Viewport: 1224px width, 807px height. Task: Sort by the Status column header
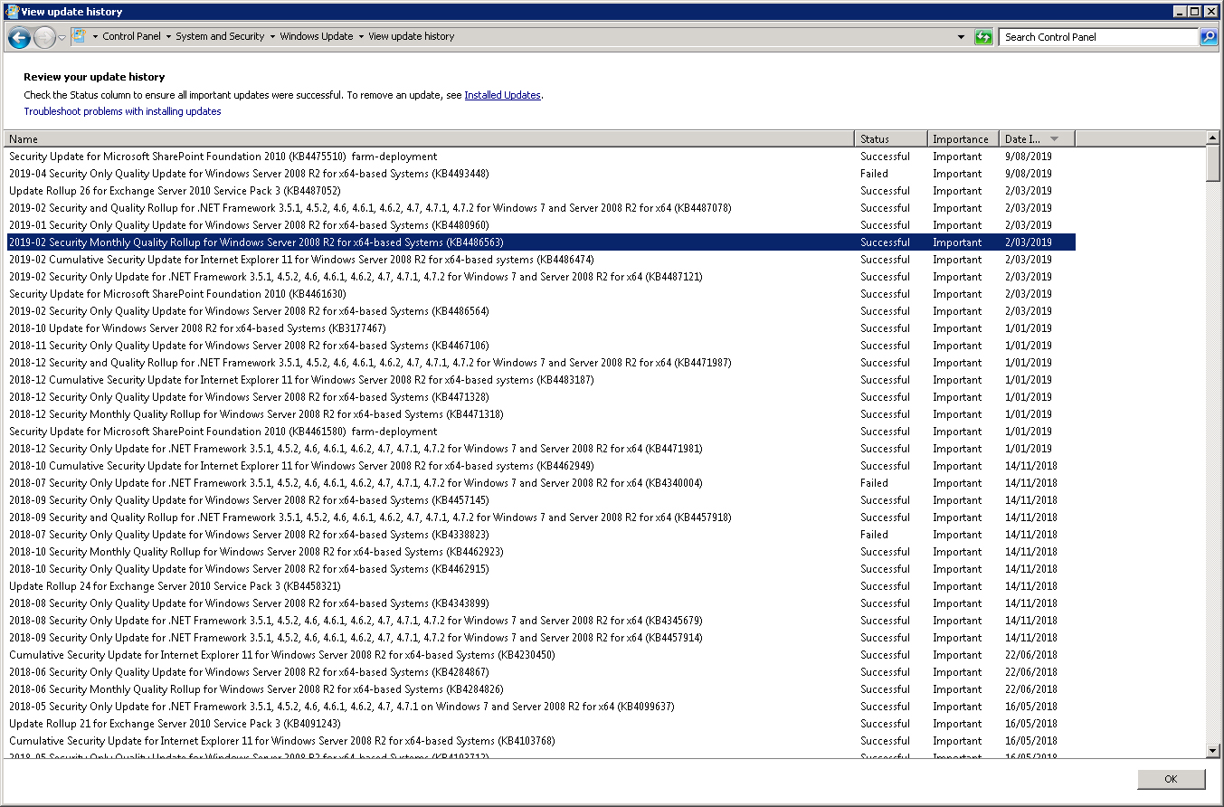[x=890, y=138]
